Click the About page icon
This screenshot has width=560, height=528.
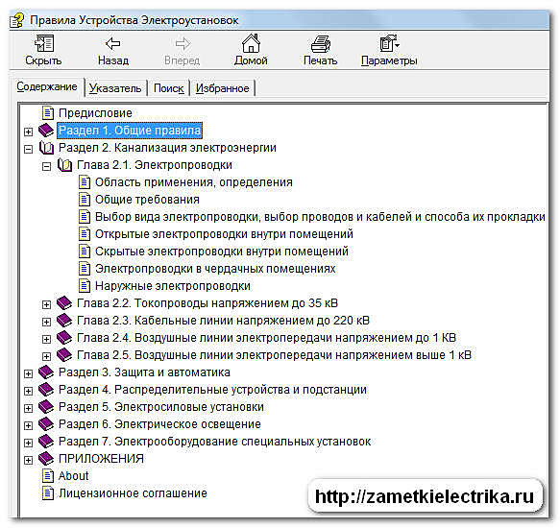point(48,476)
